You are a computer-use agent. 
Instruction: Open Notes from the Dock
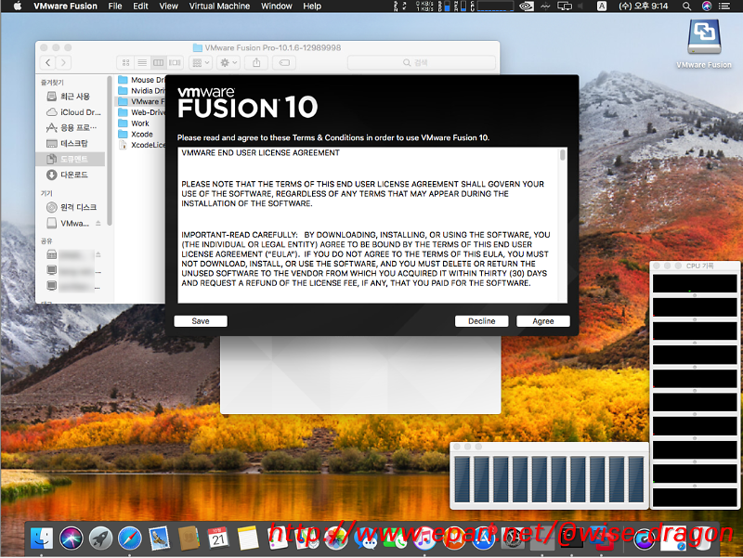tap(247, 539)
